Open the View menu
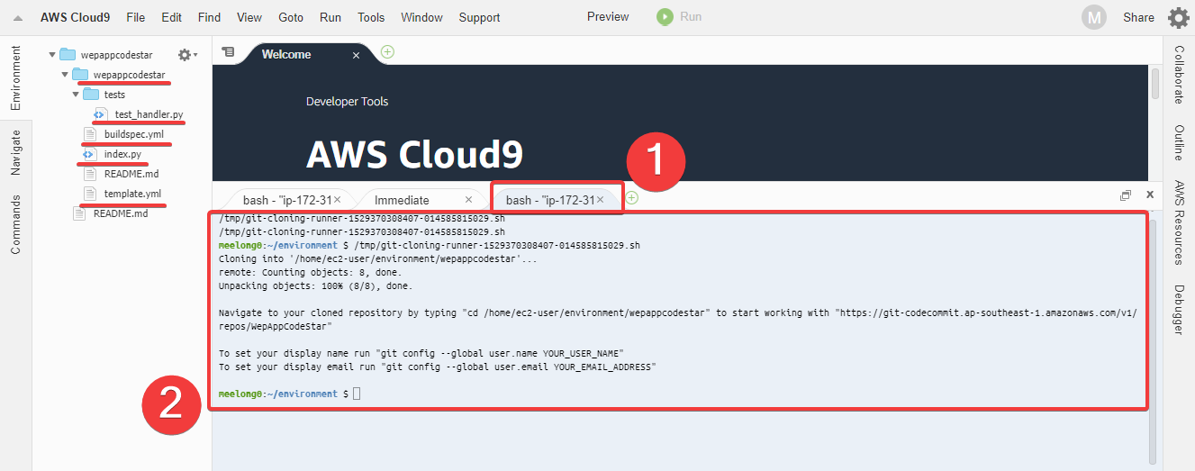Viewport: 1195px width, 471px height. [249, 17]
